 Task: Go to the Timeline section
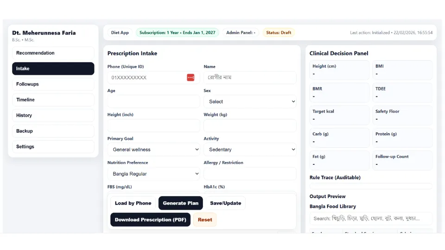click(53, 100)
